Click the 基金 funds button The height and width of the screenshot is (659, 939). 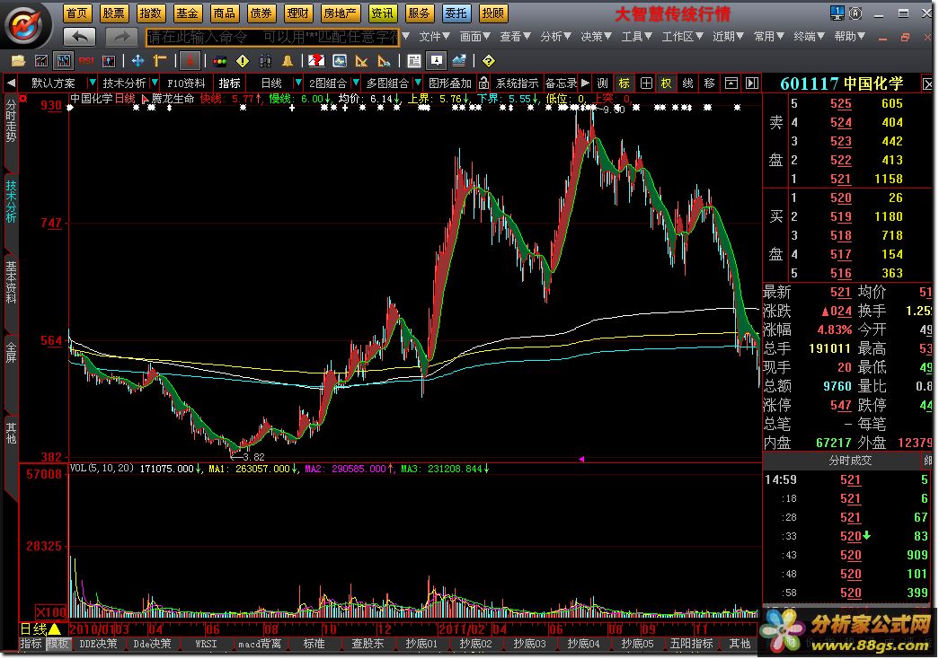tap(187, 13)
